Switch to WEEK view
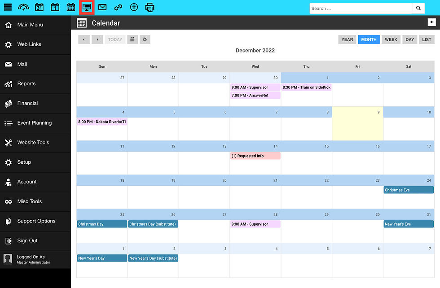 point(391,39)
